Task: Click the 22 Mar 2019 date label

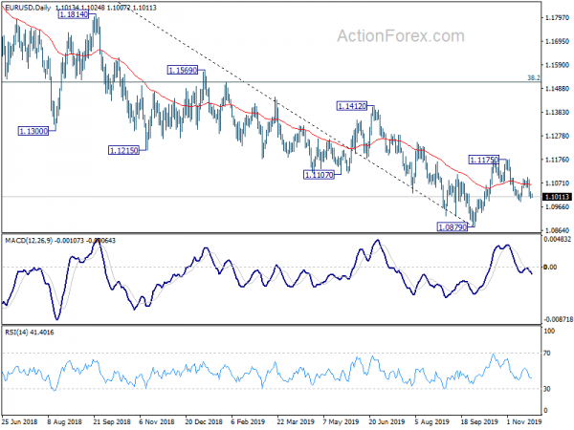Action: pos(296,421)
